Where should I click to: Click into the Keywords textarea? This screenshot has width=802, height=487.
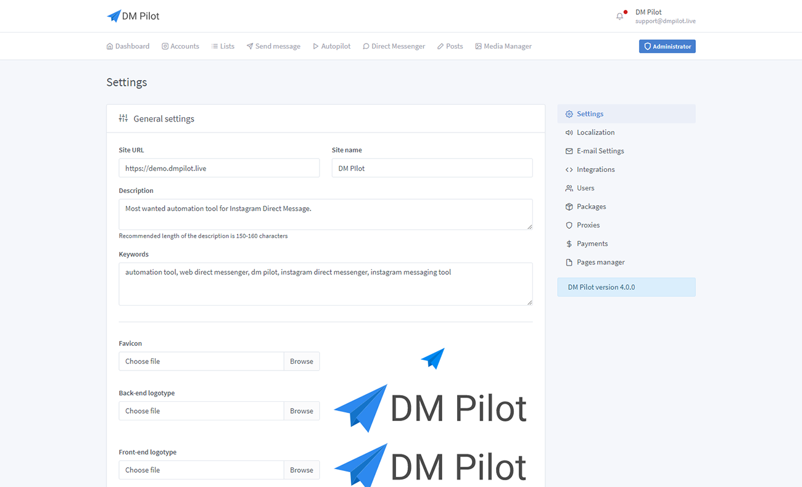point(326,284)
